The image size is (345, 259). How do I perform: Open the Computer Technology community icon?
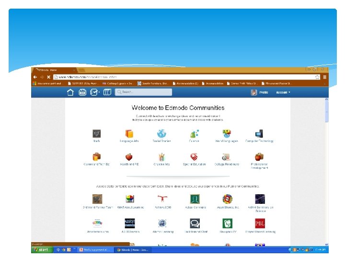(259, 133)
